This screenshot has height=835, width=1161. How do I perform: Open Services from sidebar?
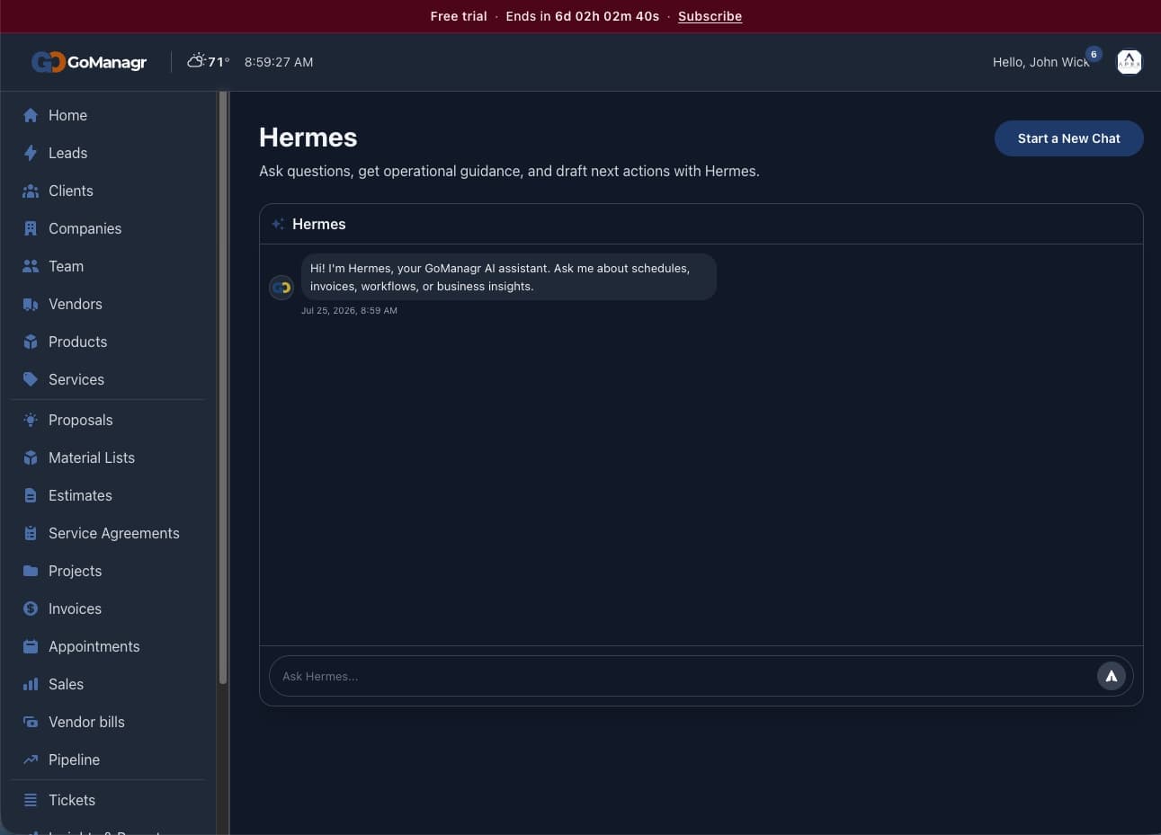109,379
